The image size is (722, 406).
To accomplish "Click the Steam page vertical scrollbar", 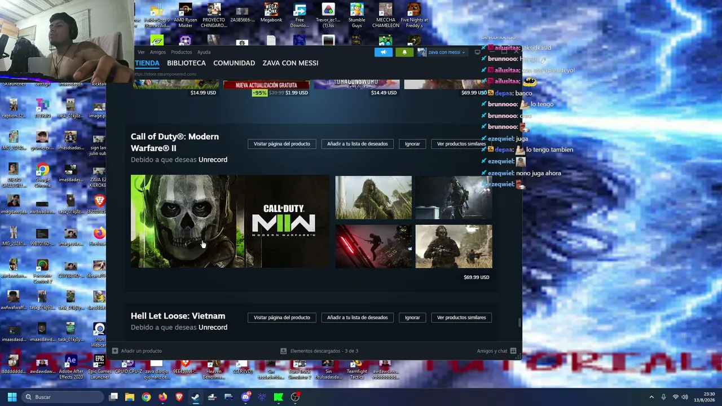I will pyautogui.click(x=520, y=323).
